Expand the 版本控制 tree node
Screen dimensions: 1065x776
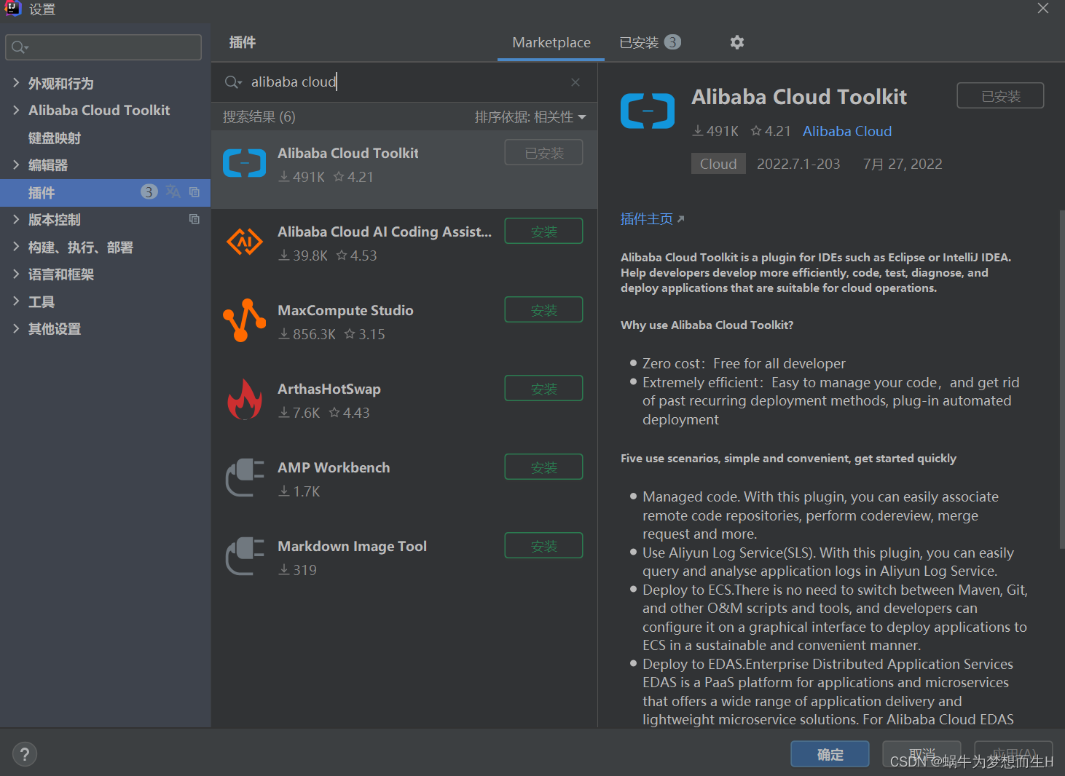point(16,219)
